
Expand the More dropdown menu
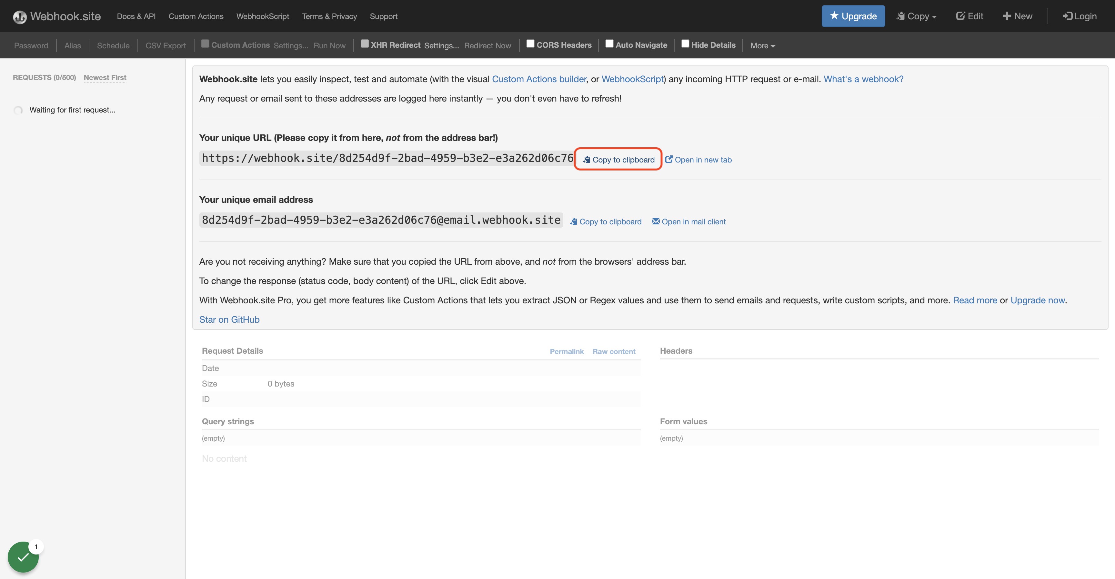(763, 45)
